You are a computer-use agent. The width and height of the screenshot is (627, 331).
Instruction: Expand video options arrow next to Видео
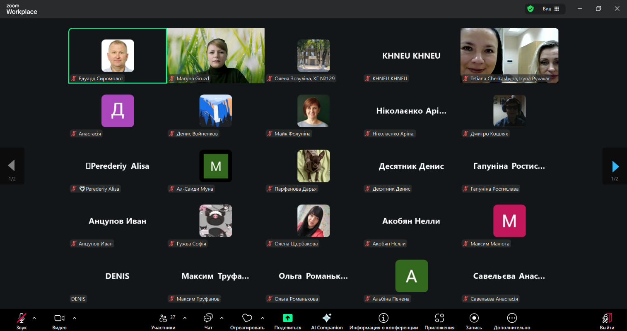coord(75,318)
